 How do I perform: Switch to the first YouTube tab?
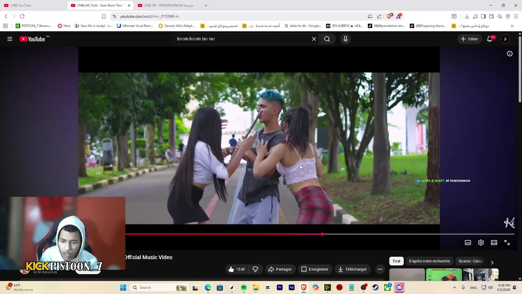click(33, 5)
